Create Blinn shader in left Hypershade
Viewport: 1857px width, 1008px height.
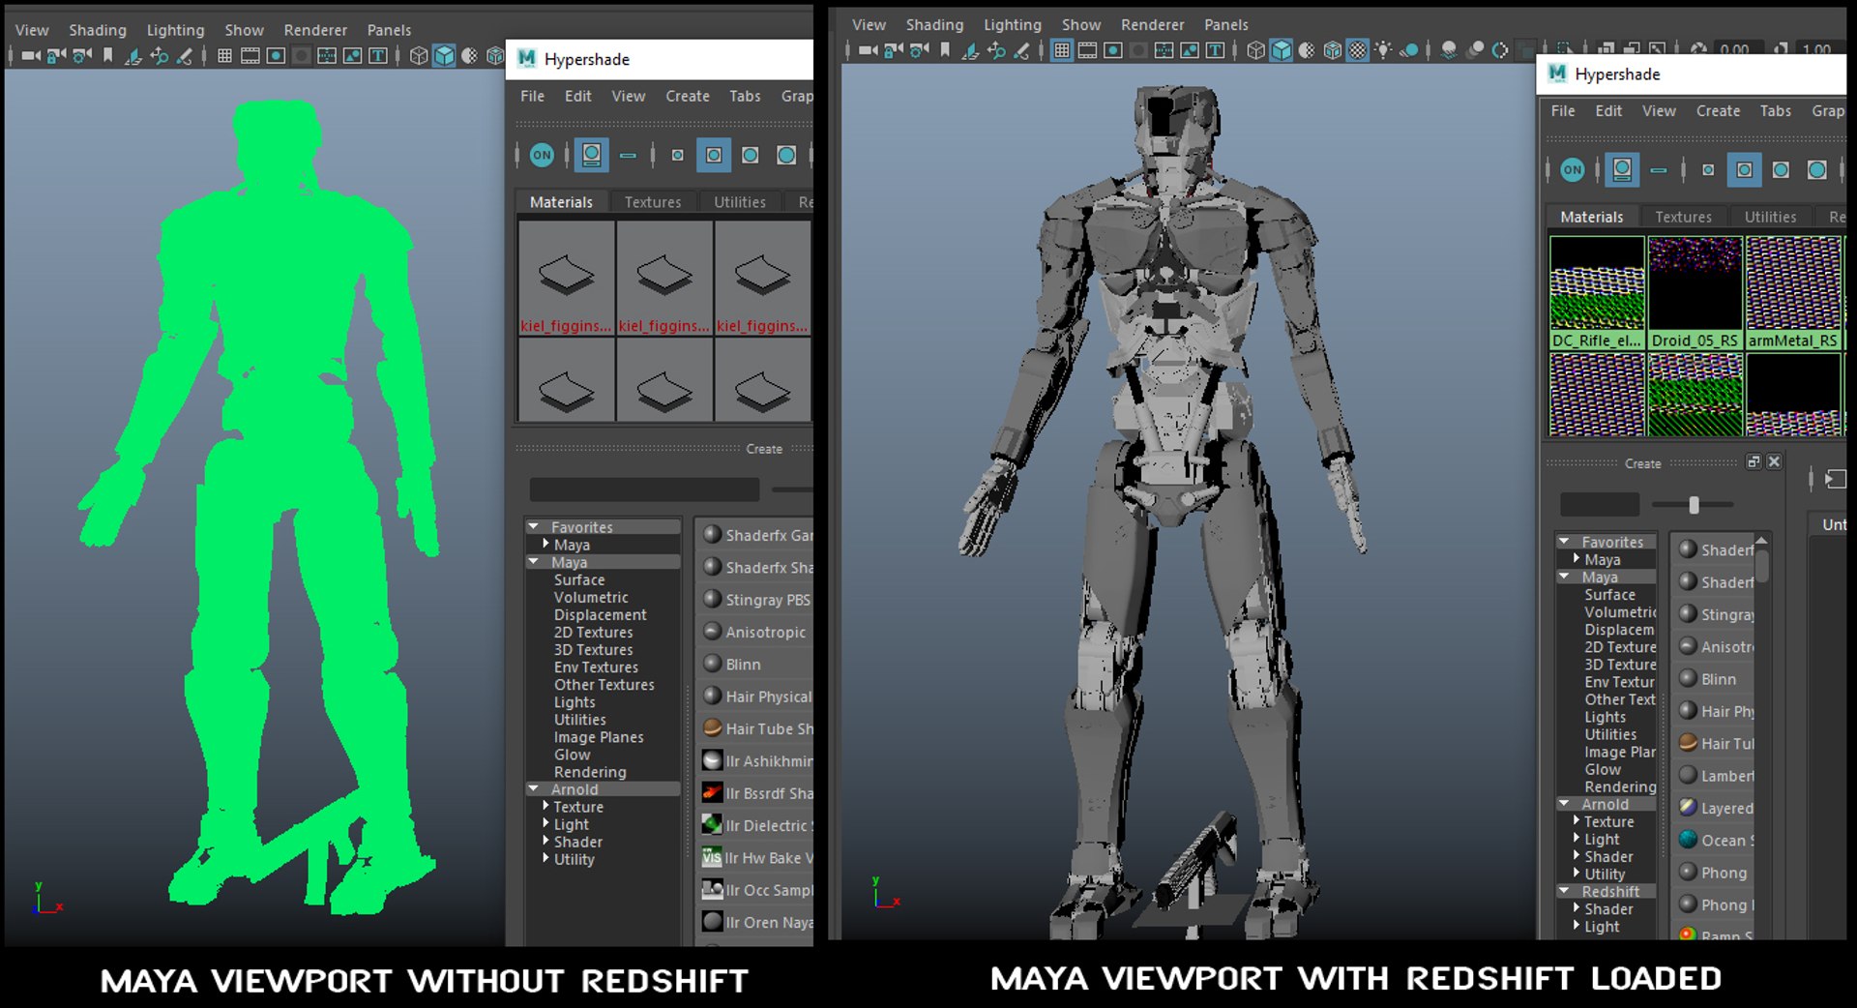click(x=754, y=665)
